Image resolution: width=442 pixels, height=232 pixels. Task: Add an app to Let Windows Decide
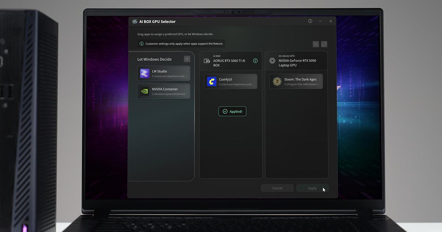click(x=187, y=59)
